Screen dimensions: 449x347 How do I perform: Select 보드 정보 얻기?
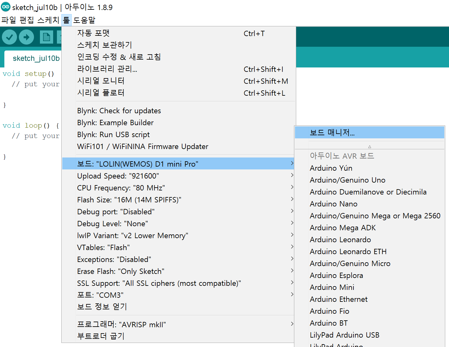178,307
